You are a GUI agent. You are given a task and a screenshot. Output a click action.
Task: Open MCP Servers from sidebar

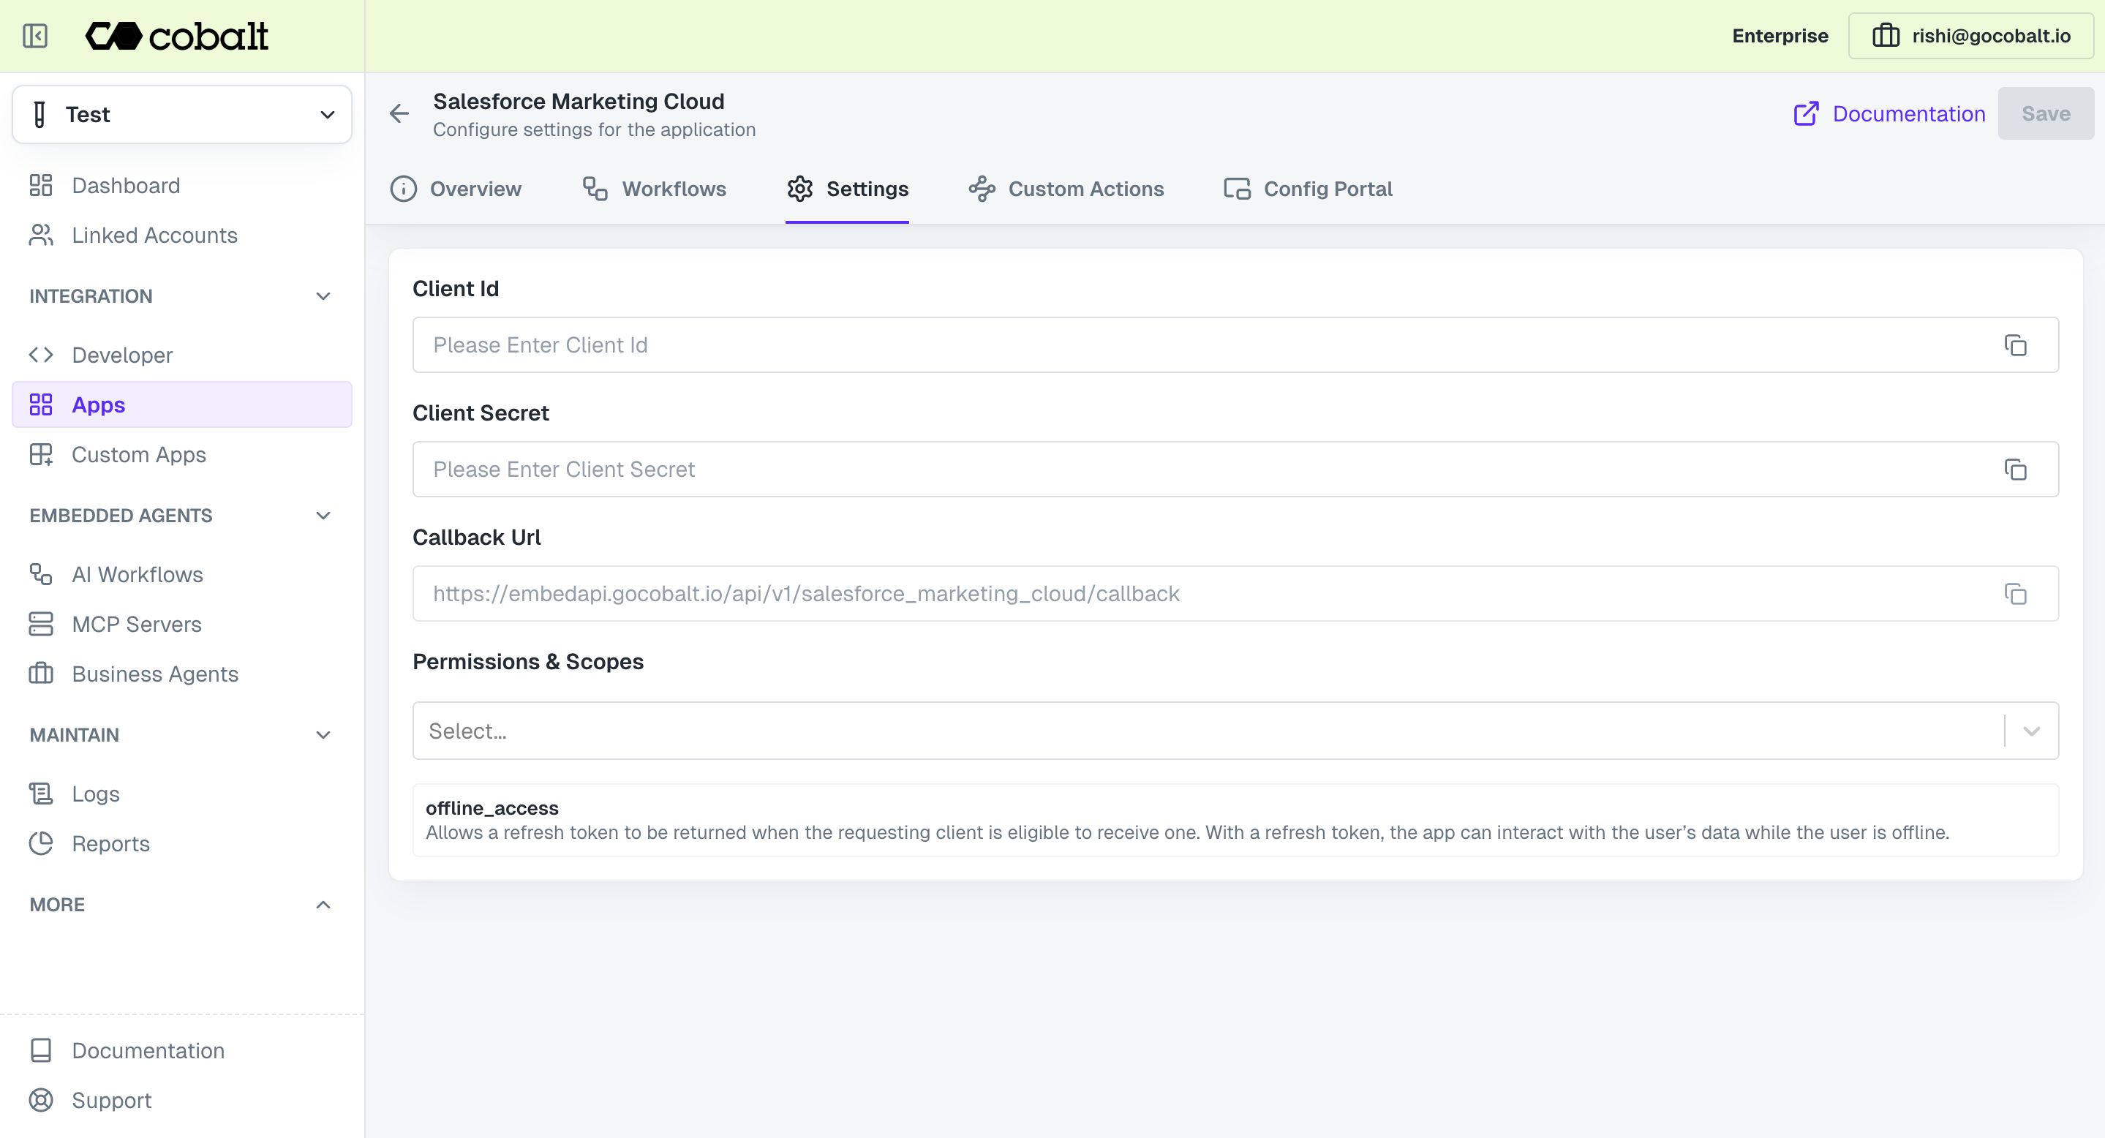point(135,624)
